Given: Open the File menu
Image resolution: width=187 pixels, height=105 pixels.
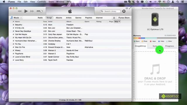Looking at the screenshot, I should pos(19,2).
